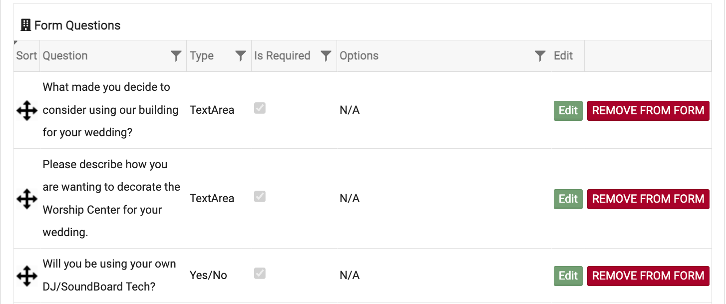Grab move handle for Worship Center question
Viewport: 726px width, 304px height.
(27, 199)
